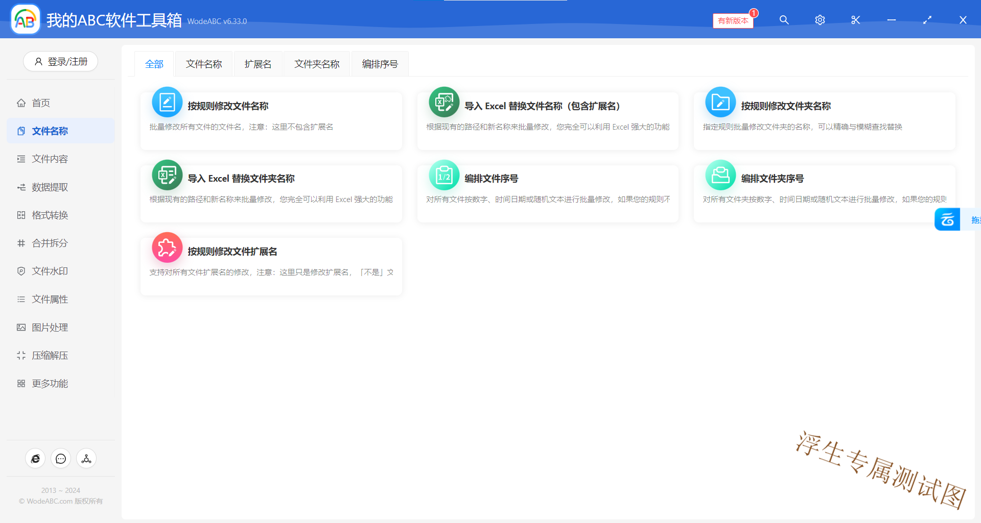
Task: Open 首页 in the sidebar
Action: (41, 103)
